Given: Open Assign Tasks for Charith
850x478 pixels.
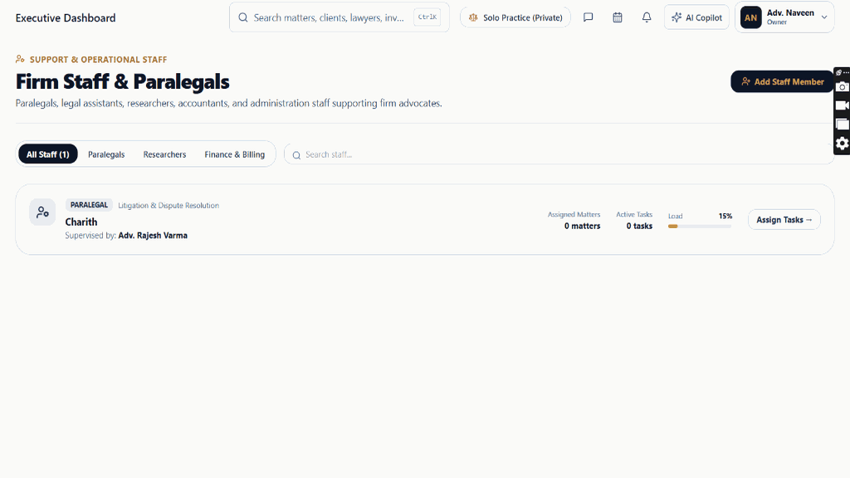Looking at the screenshot, I should tap(784, 219).
